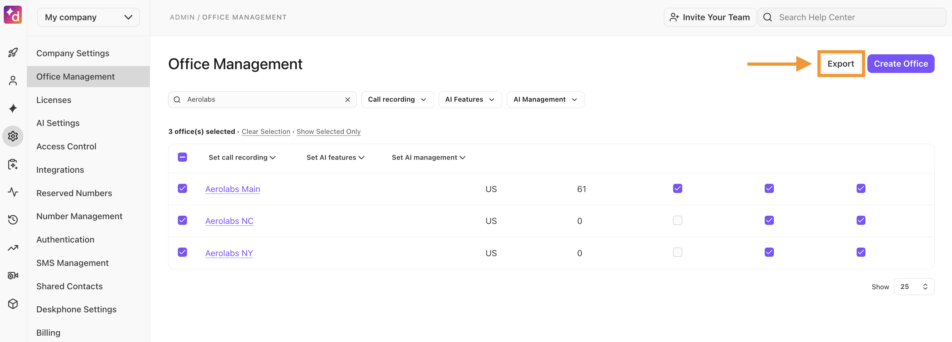The image size is (952, 342).
Task: Click the ADMIN / OFFICE MANAGEMENT breadcrumb
Action: (228, 17)
